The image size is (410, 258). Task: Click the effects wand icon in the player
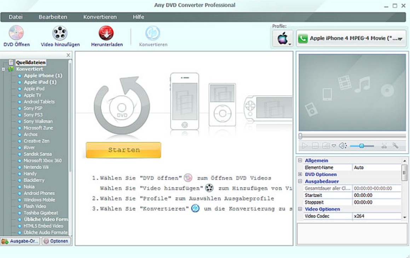pyautogui.click(x=395, y=145)
